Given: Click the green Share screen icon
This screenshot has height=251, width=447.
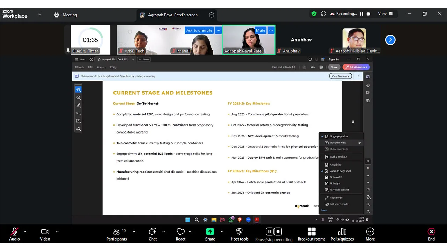Looking at the screenshot, I should click(x=210, y=232).
